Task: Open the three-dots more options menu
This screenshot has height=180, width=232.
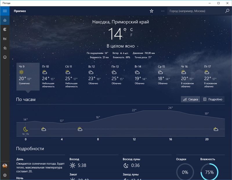Action: (163, 11)
